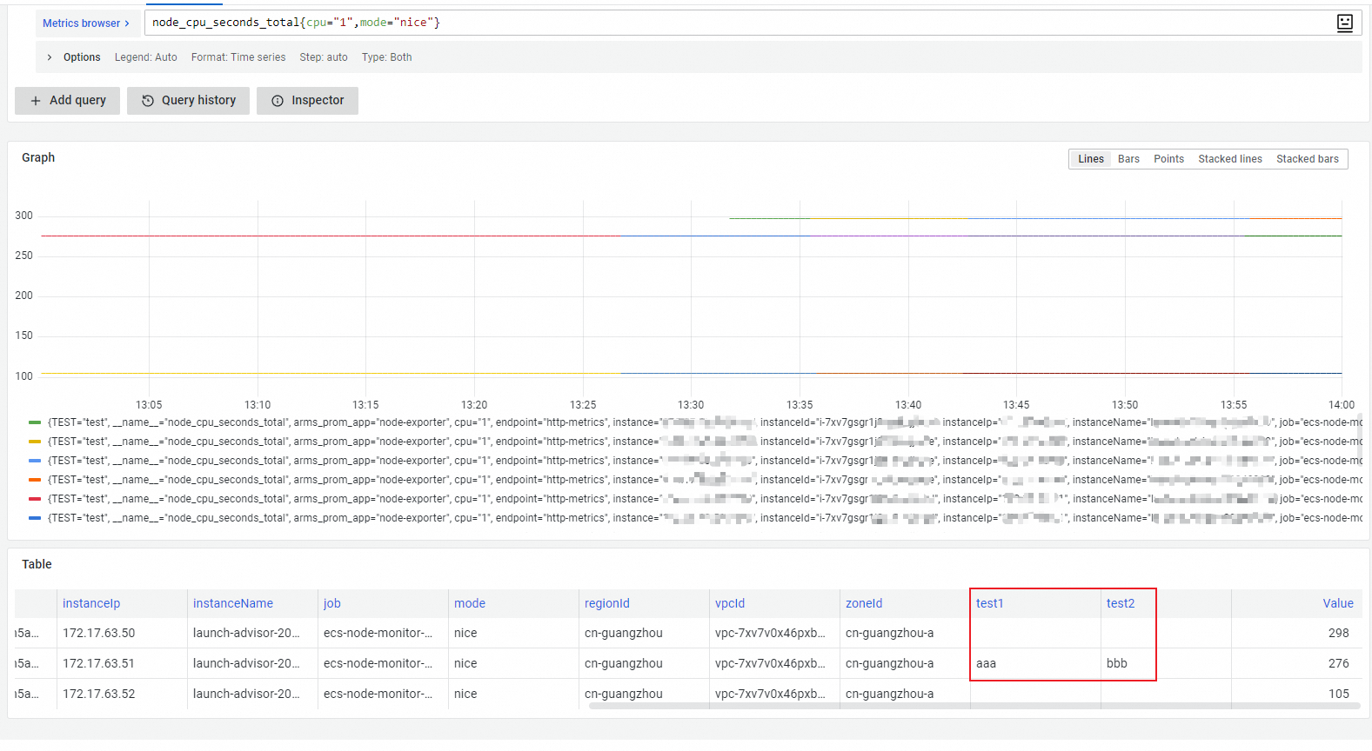The width and height of the screenshot is (1372, 751).
Task: Select Lines graph style
Action: tap(1090, 159)
